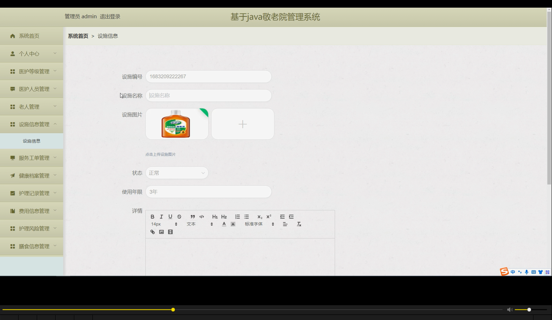Apply H1 heading formatting
Image resolution: width=552 pixels, height=320 pixels.
tap(215, 216)
